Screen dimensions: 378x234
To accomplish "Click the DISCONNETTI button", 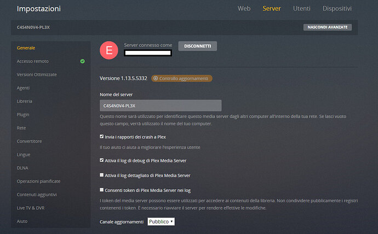I will coord(197,46).
